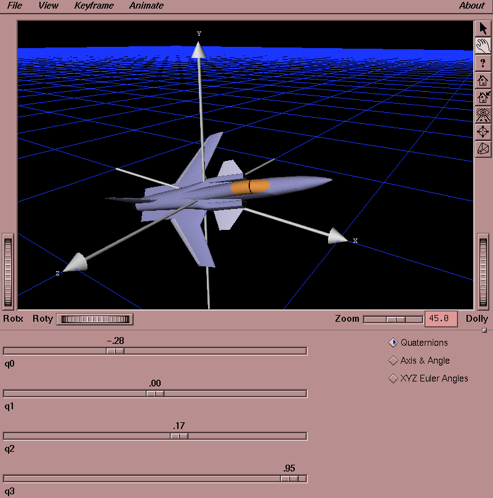Open the About menu
This screenshot has width=493, height=498.
[x=471, y=6]
